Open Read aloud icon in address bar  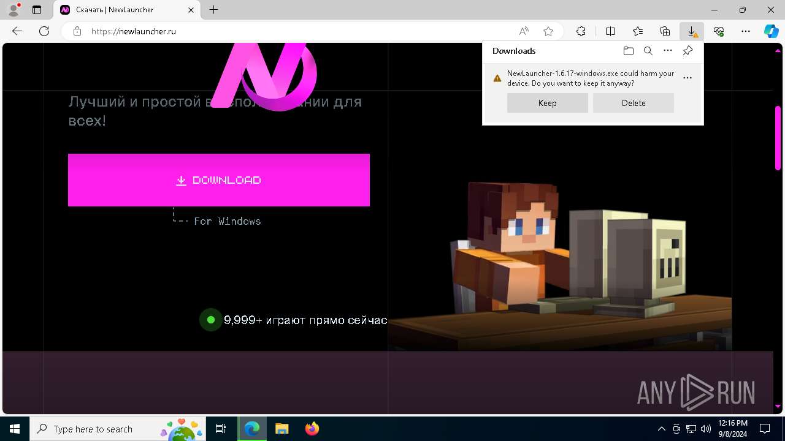tap(524, 31)
